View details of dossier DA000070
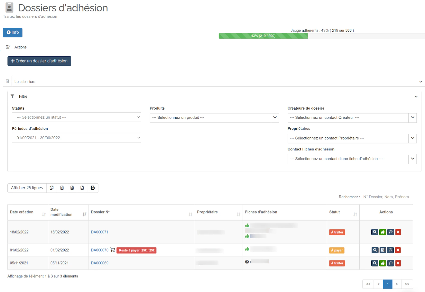The image size is (425, 292). coord(375,250)
